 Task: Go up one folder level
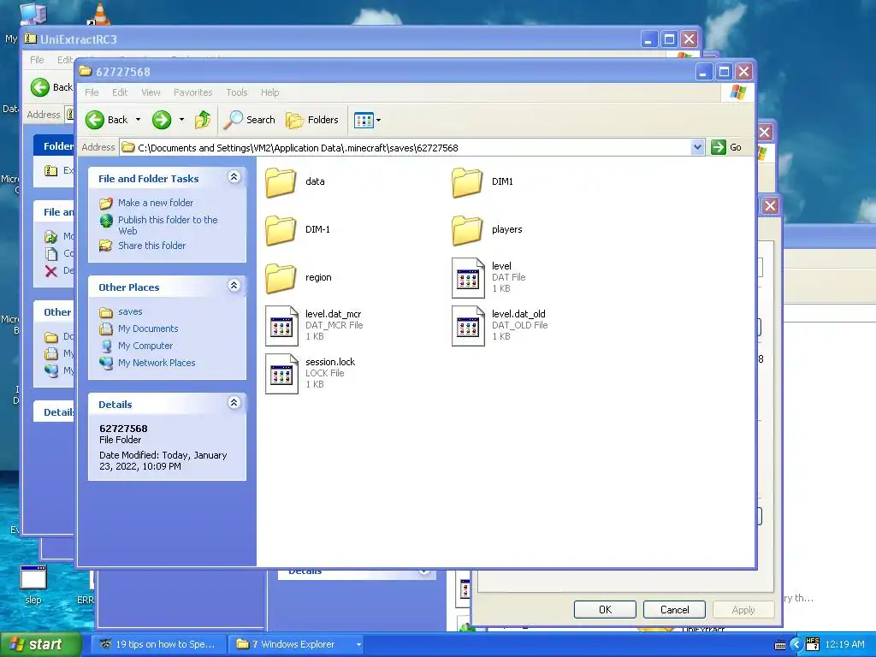(202, 120)
